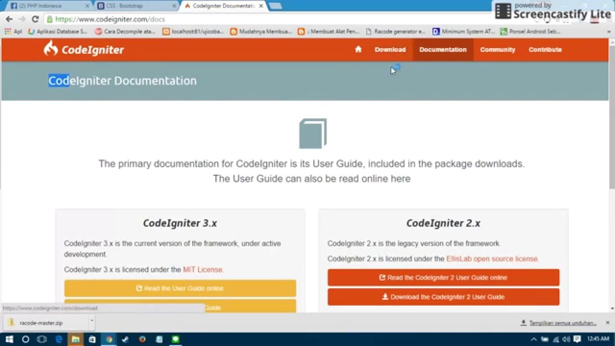Select the Documentation nav item

coord(443,49)
